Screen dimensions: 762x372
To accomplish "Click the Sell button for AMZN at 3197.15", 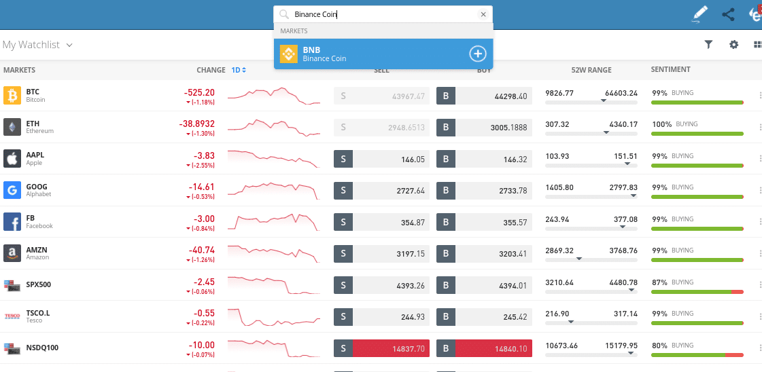I will pos(381,253).
